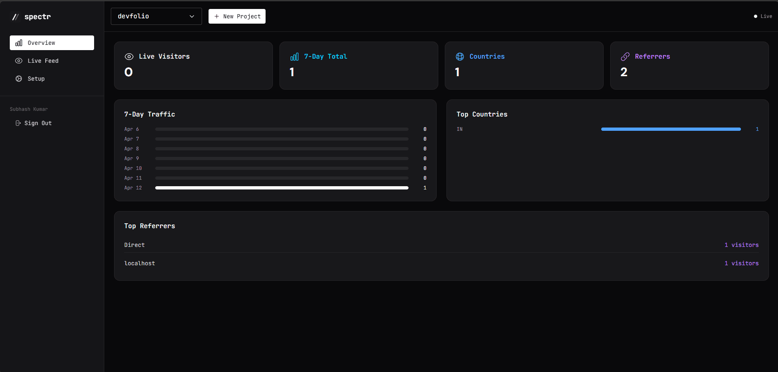778x372 pixels.
Task: Click the plus icon in New Project
Action: tap(217, 16)
